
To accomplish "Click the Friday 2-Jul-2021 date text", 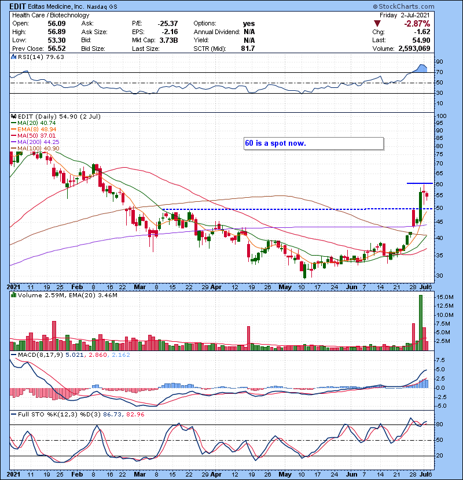I will 405,15.
